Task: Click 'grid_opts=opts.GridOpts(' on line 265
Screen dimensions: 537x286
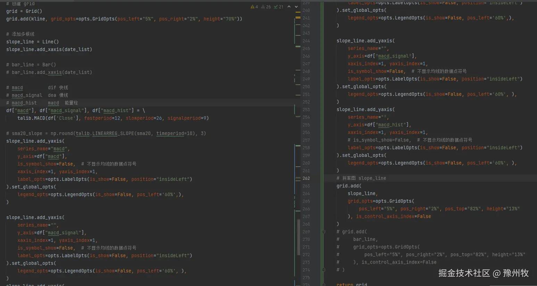Action: [x=381, y=201]
